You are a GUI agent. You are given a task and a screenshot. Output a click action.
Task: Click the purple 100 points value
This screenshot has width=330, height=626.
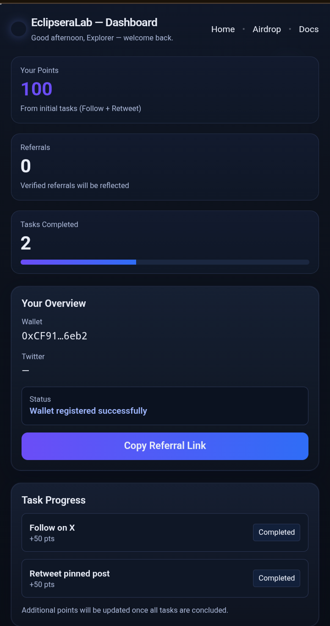click(37, 89)
